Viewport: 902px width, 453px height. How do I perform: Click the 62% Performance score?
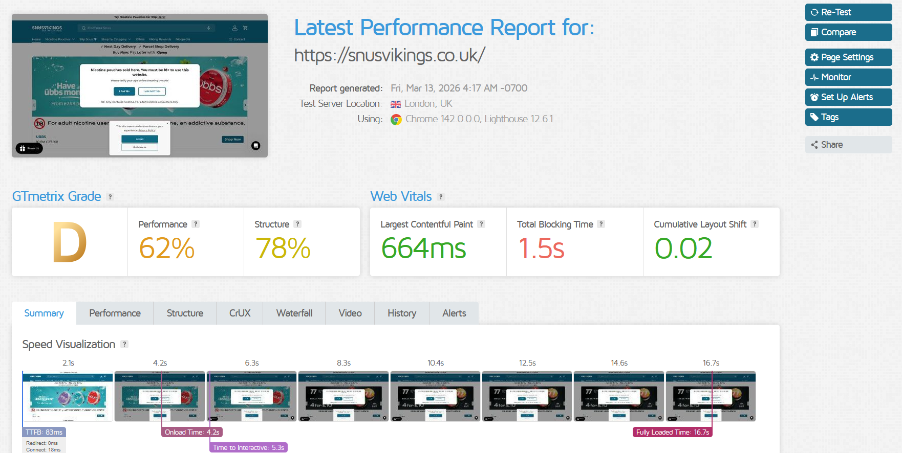click(x=166, y=248)
